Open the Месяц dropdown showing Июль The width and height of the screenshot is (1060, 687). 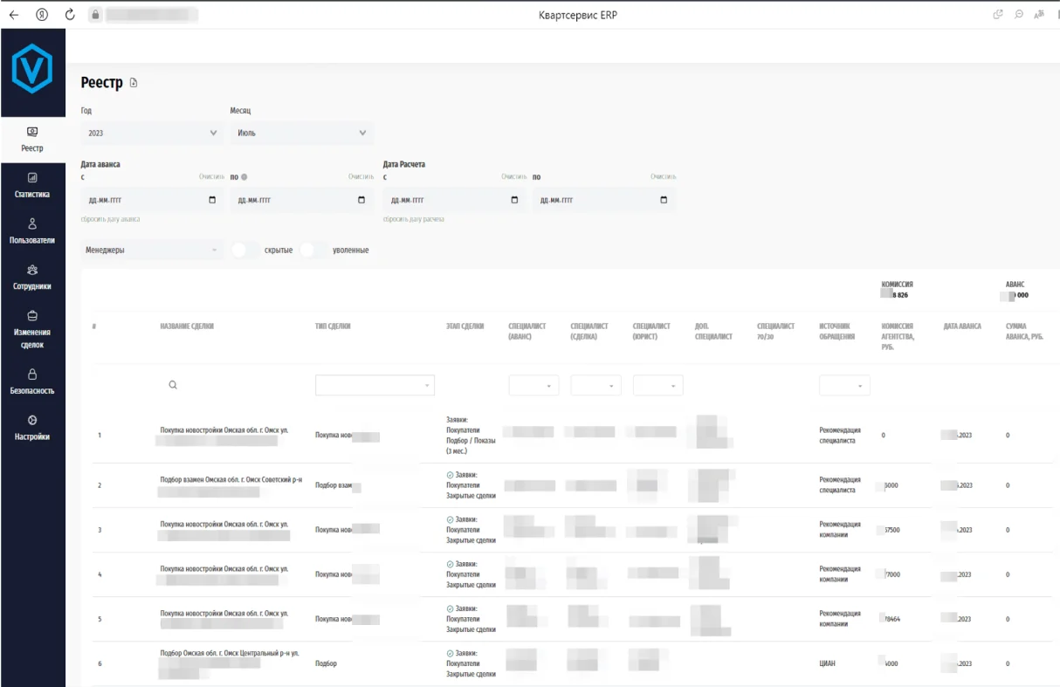[301, 133]
